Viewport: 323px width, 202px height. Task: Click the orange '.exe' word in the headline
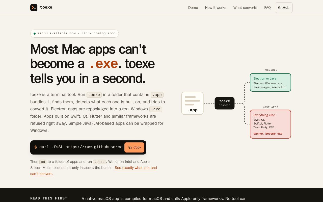click(x=103, y=64)
